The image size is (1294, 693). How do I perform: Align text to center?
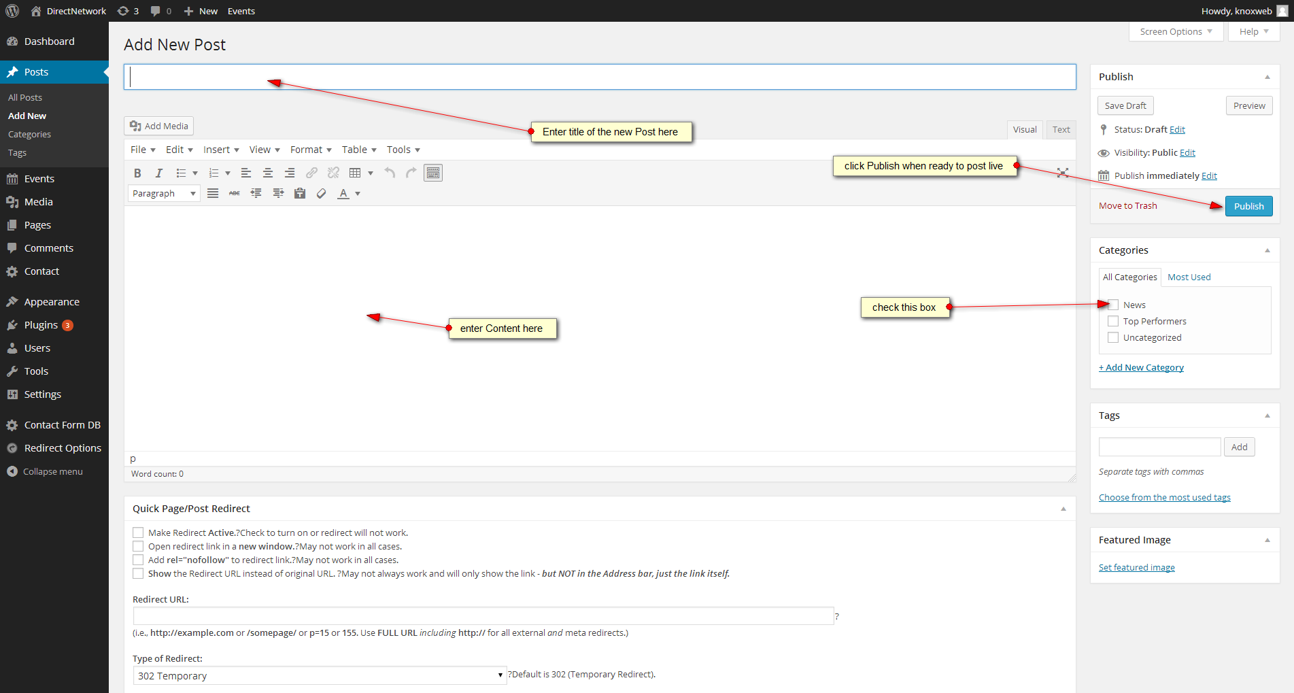(268, 173)
